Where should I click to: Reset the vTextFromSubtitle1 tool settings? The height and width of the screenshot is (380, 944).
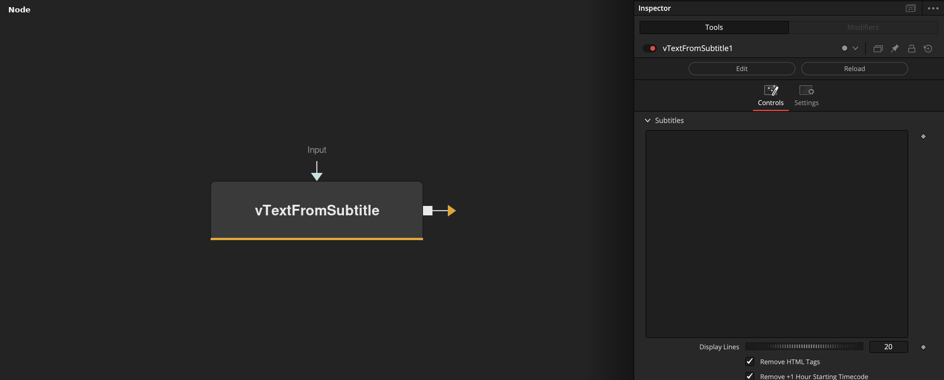coord(928,48)
